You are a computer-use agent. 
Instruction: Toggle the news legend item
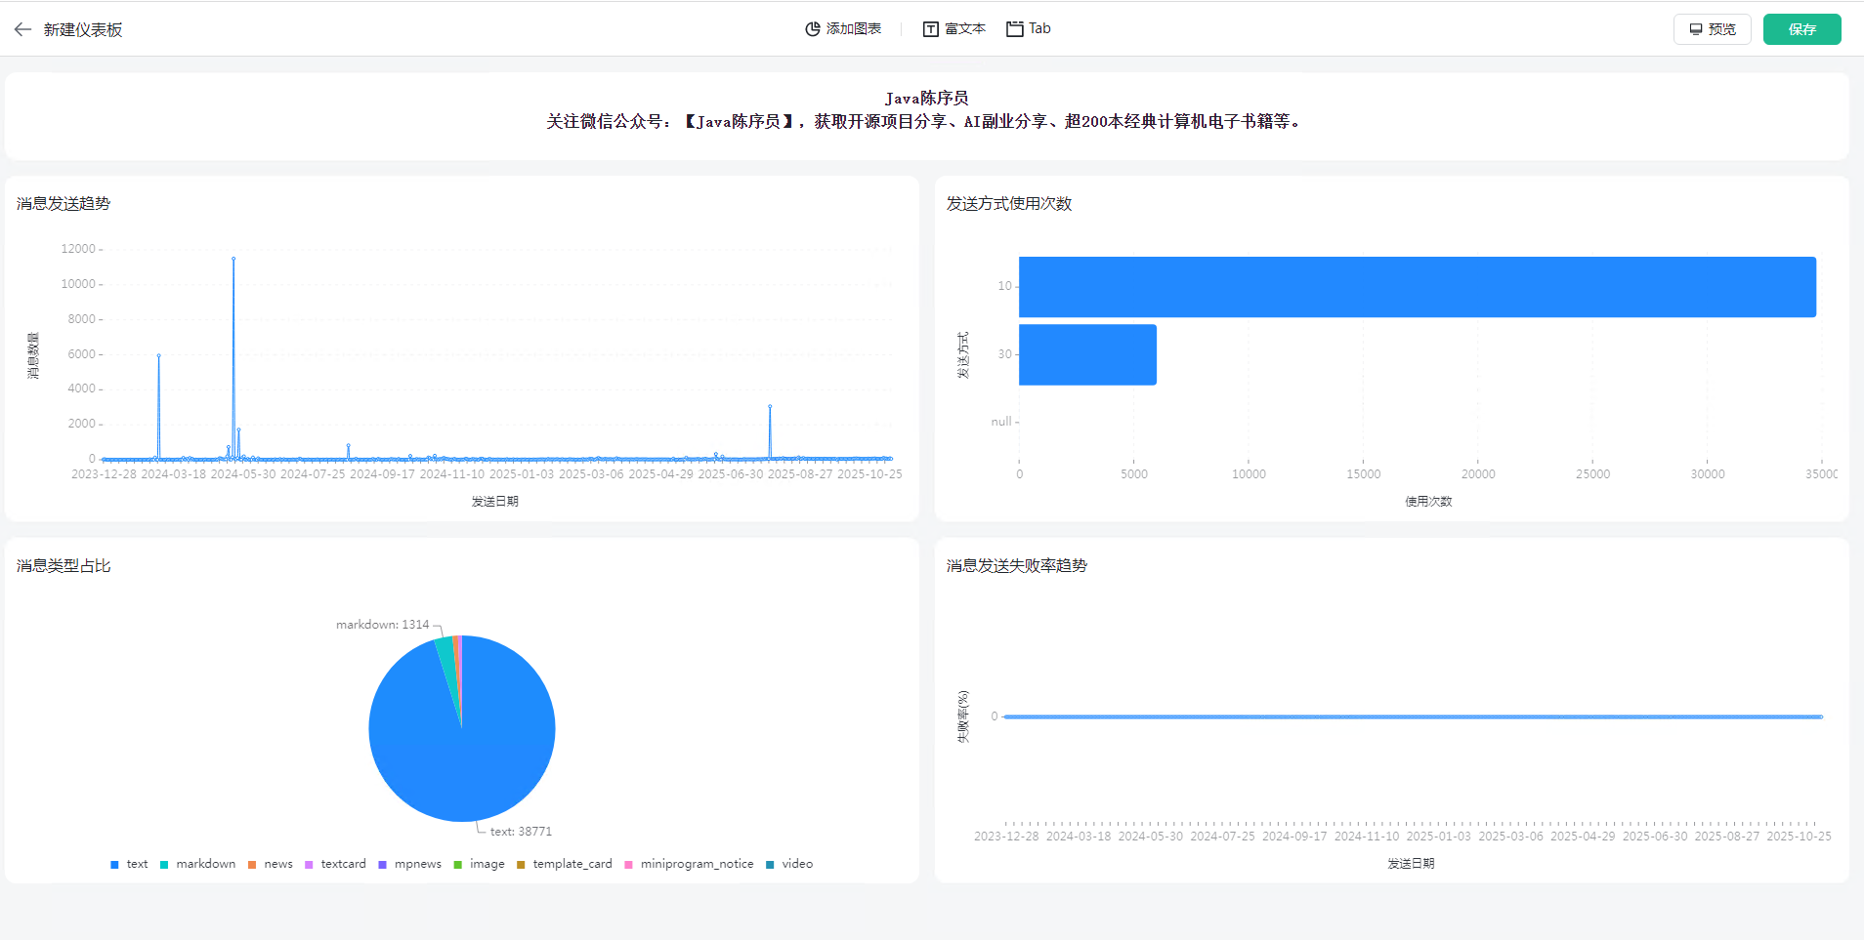click(x=270, y=864)
